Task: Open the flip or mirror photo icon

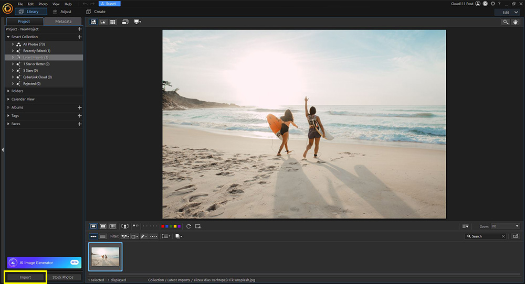Action: tap(198, 226)
